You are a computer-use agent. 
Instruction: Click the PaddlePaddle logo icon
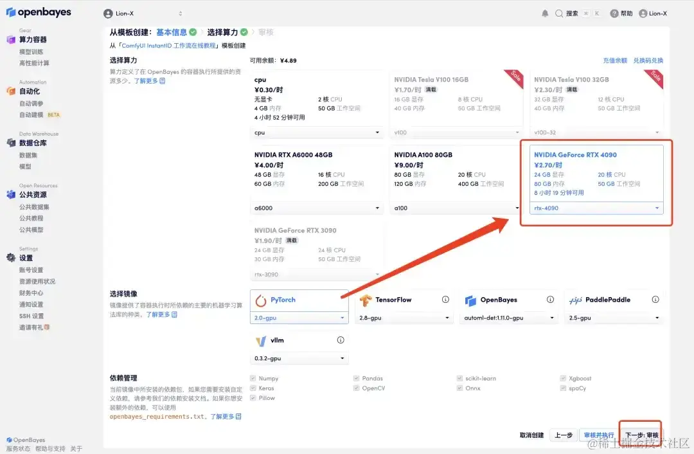pos(575,301)
